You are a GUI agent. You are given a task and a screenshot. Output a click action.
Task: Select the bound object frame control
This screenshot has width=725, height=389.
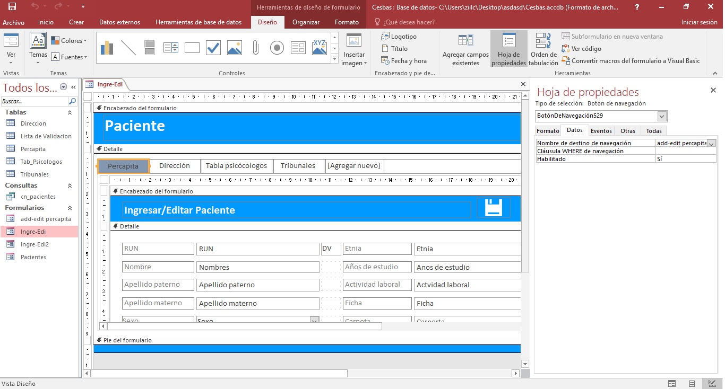click(x=320, y=48)
